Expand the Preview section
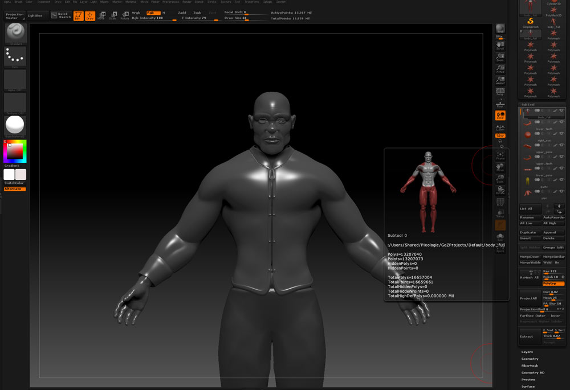Viewport: 570px width, 390px height. point(528,380)
